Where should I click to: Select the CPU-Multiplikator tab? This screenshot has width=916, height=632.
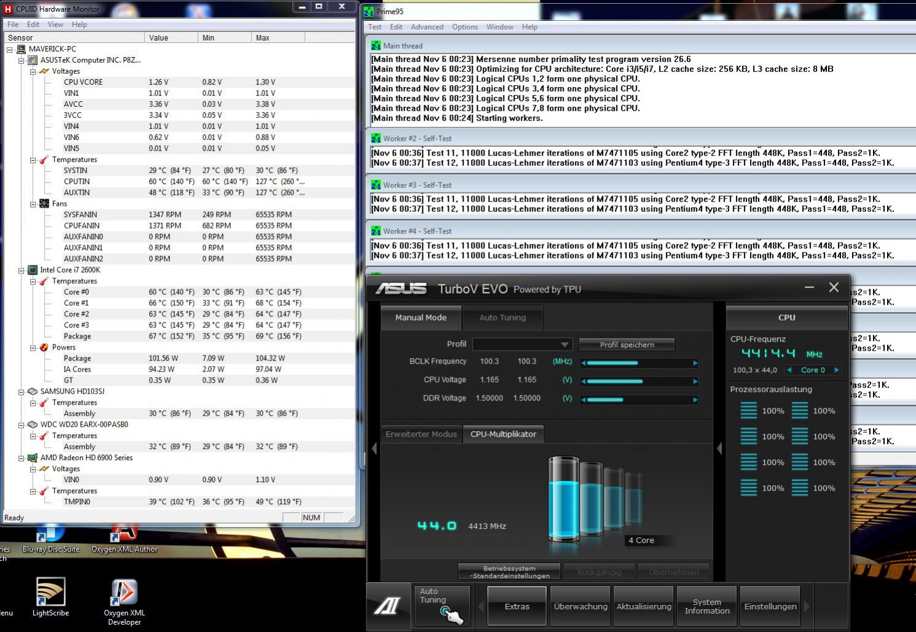click(503, 434)
